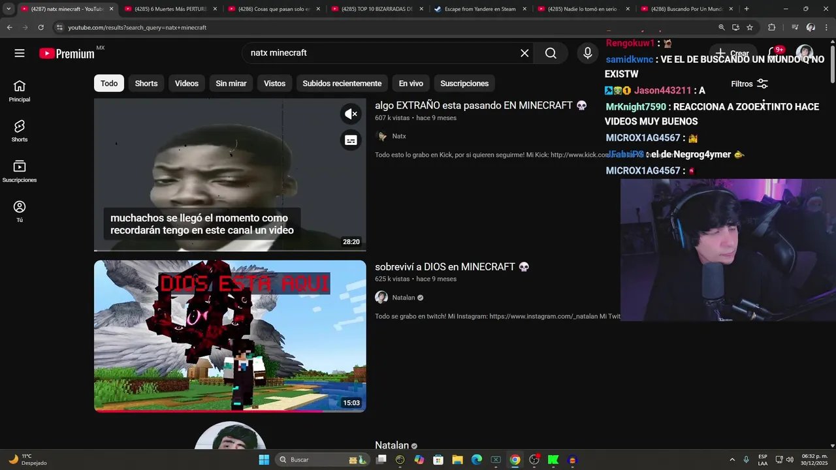Select the Subidos recientemente chip
The width and height of the screenshot is (836, 470).
tap(342, 84)
